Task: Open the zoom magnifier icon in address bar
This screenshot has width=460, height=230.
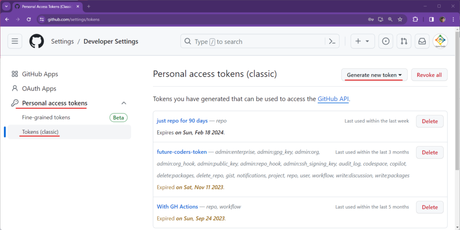Action: point(390,19)
